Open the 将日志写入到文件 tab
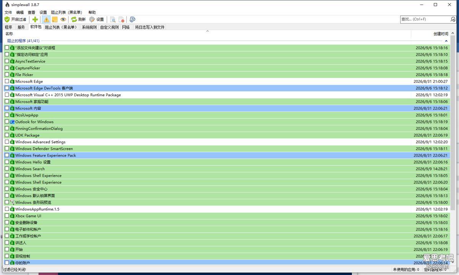The height and width of the screenshot is (275, 459). click(150, 27)
